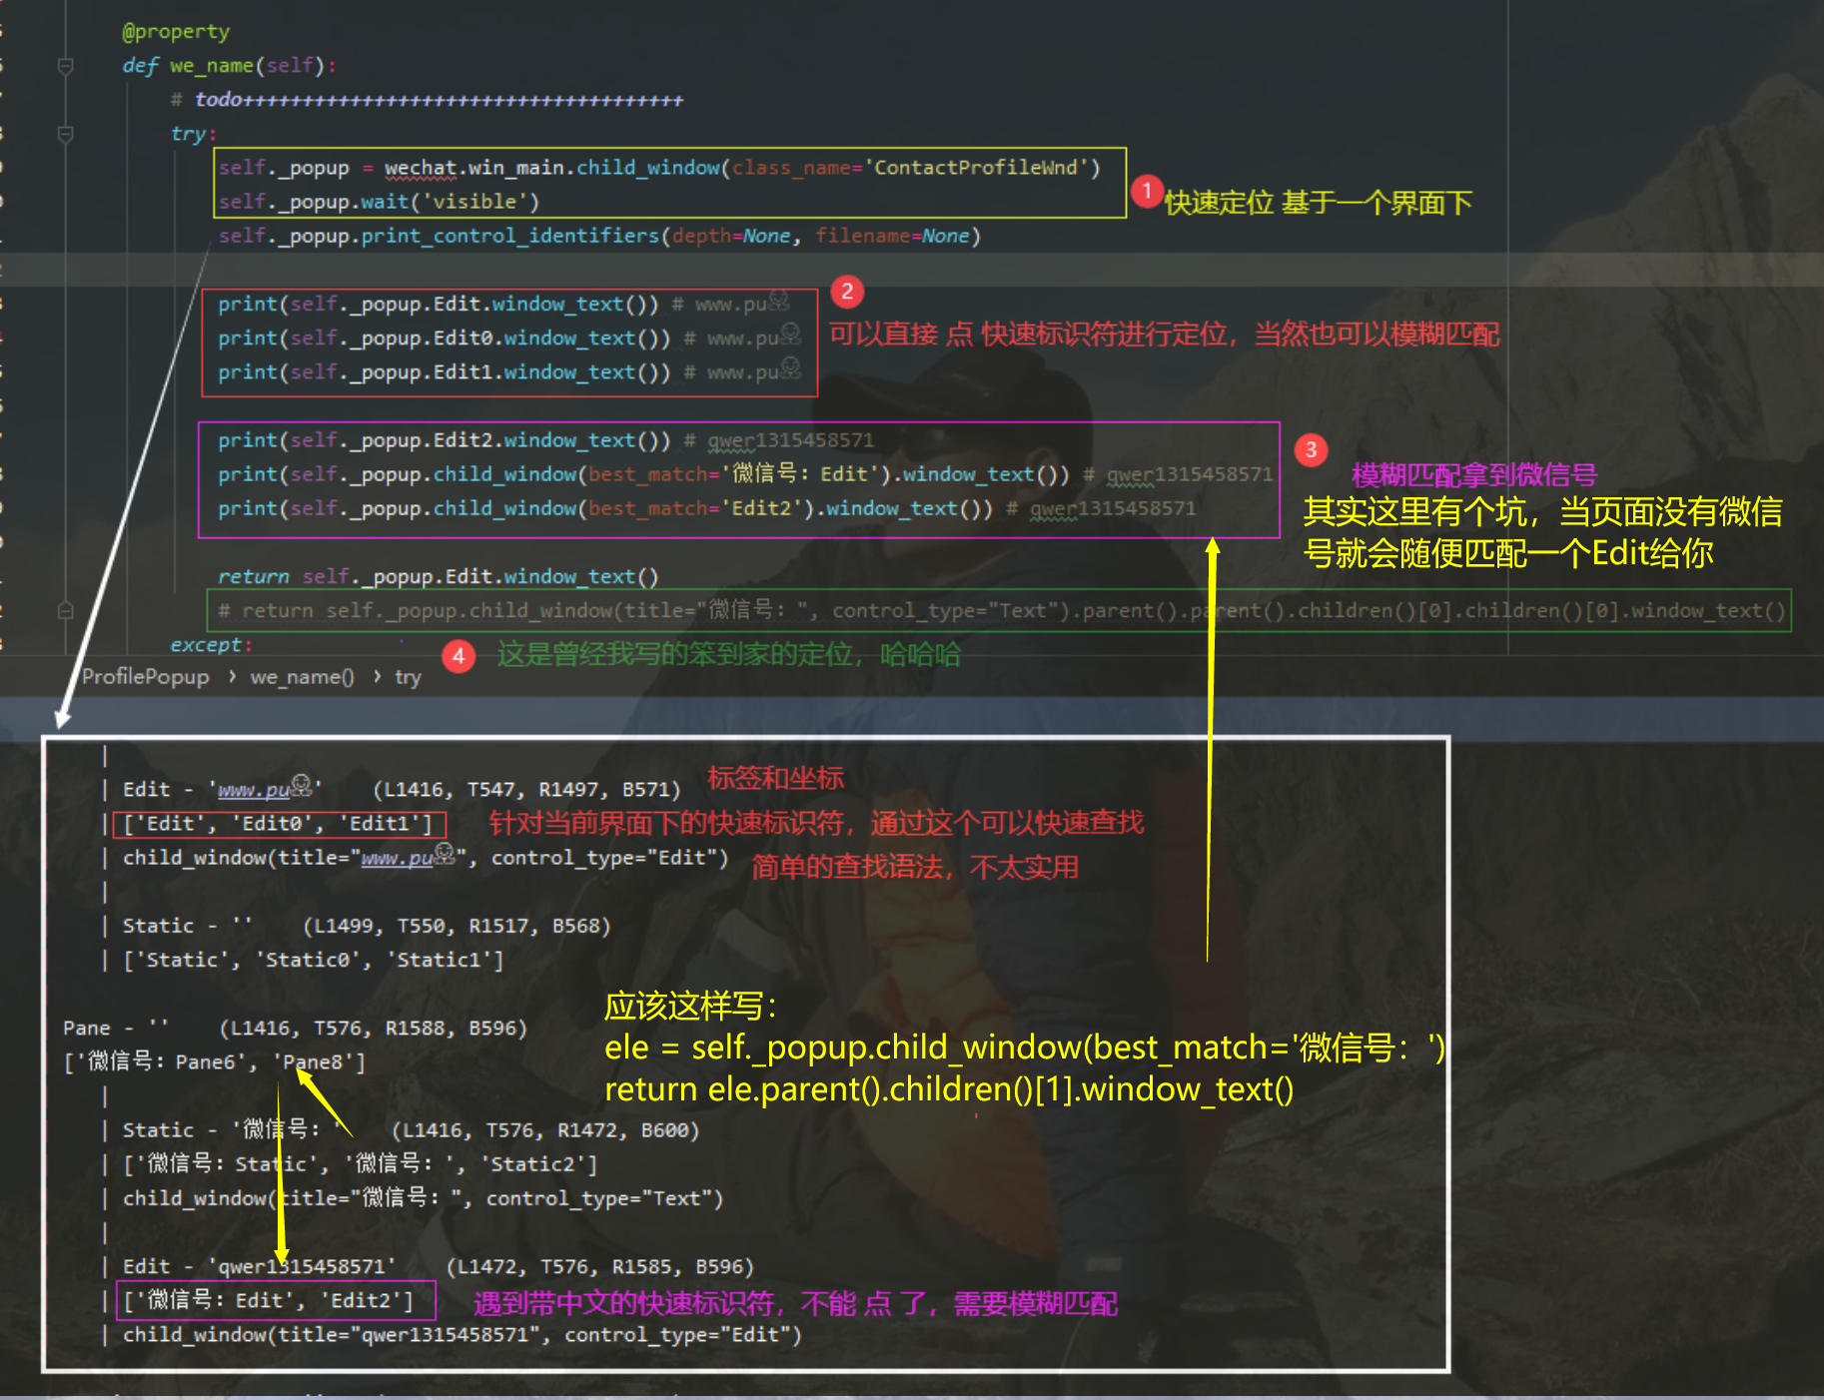Click output row ['微信号: Static', '微信号: ', 'Static2']
The image size is (1824, 1400).
click(360, 1163)
